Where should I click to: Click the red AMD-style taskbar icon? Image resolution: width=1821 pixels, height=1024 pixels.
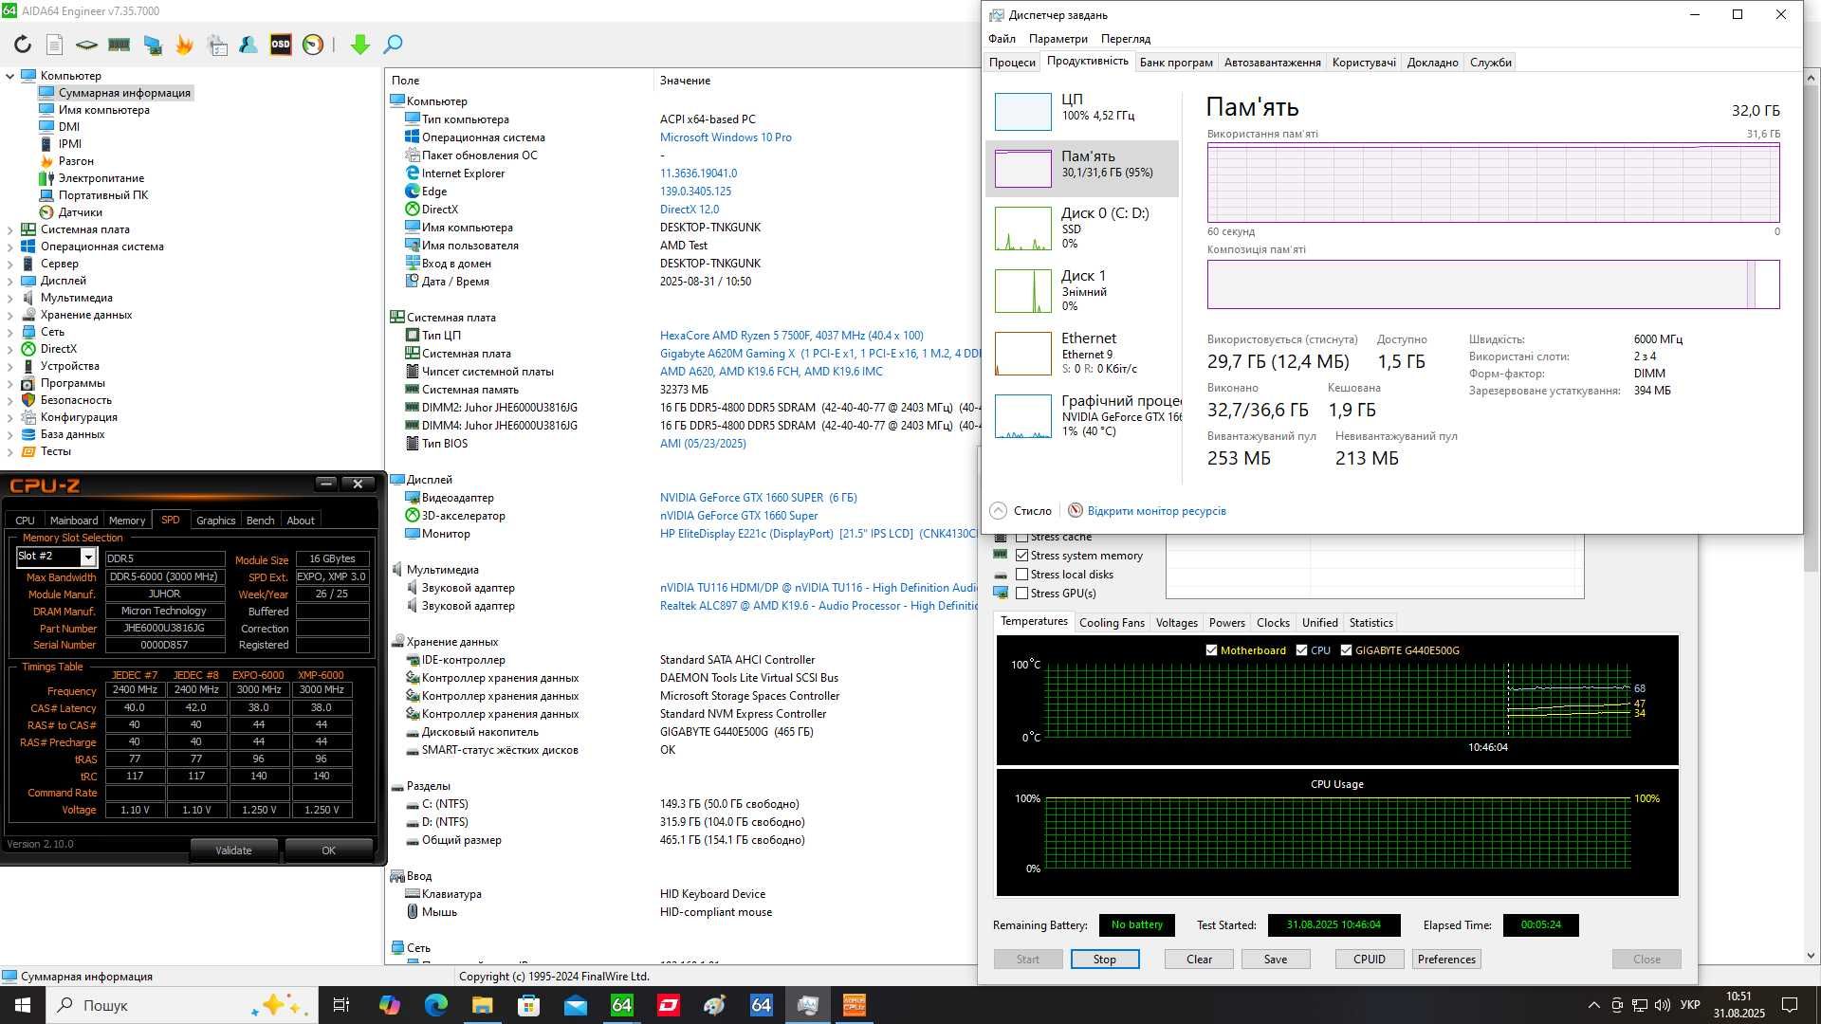click(668, 1005)
